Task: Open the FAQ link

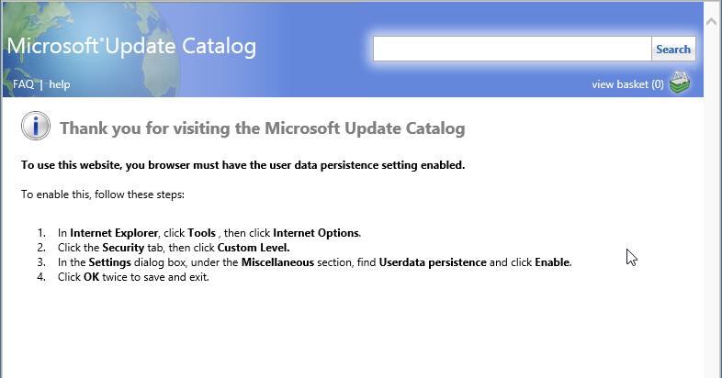Action: (23, 84)
